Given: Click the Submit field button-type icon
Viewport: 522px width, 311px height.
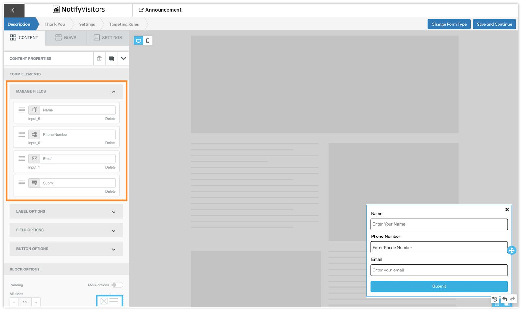Looking at the screenshot, I should click(34, 183).
